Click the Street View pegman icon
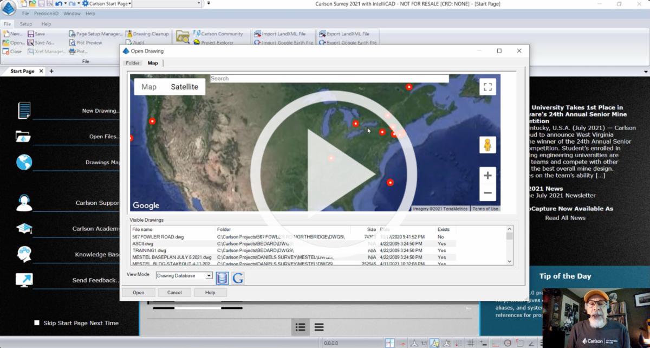The width and height of the screenshot is (650, 348). [487, 145]
